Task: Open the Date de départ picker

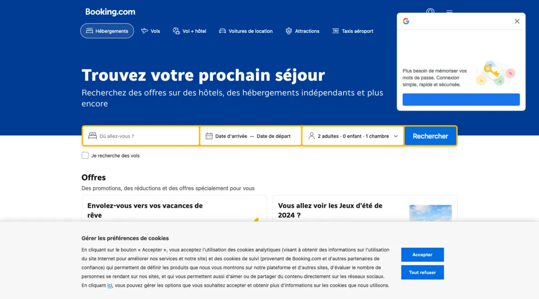Action: click(x=274, y=136)
